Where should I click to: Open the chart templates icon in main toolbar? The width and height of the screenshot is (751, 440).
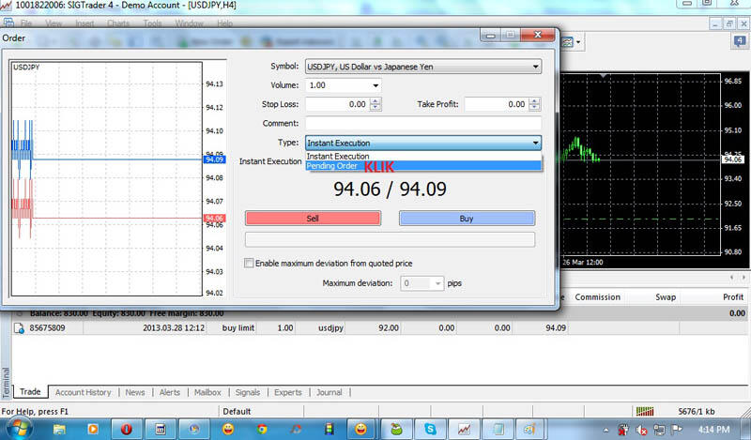[567, 42]
